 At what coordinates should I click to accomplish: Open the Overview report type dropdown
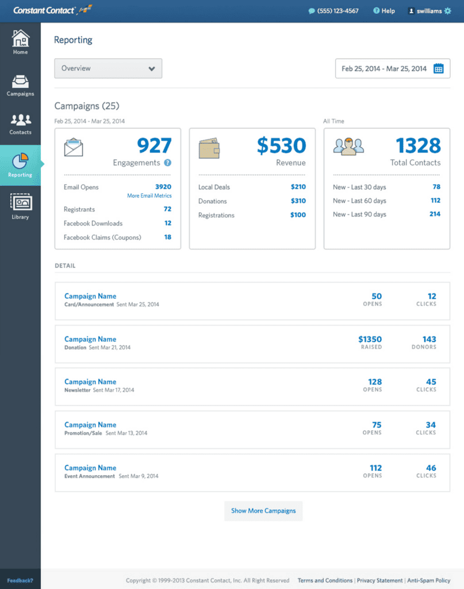coord(108,68)
